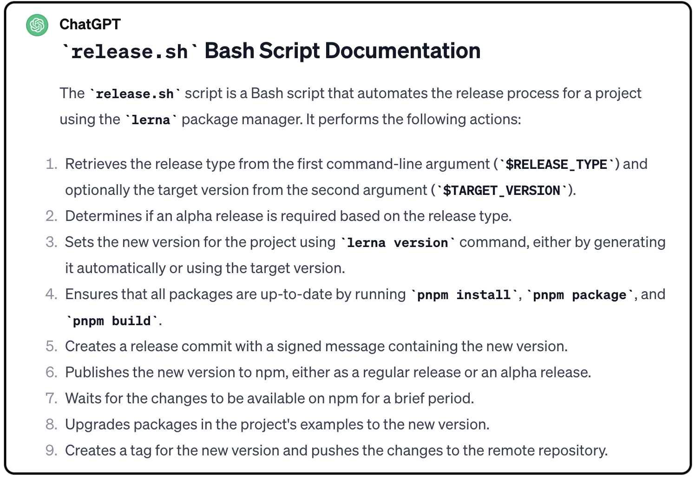Click the release.sh code in the heading
Screen dimensions: 695x481
[130, 52]
